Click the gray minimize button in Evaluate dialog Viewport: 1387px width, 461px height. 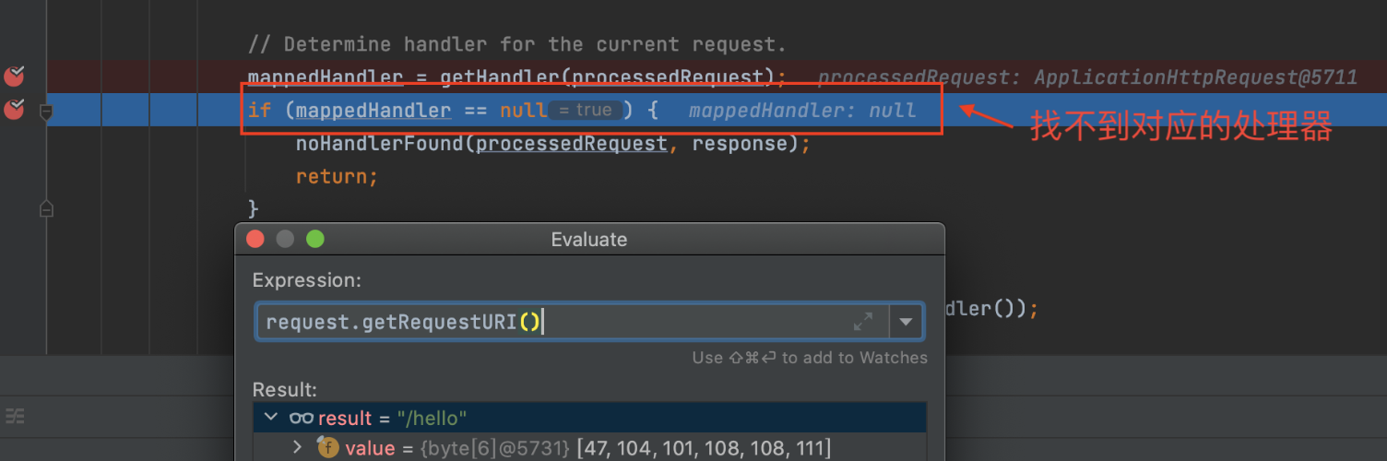(x=285, y=240)
